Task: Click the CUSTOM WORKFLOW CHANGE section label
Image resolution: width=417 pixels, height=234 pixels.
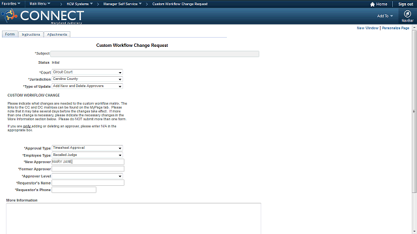Action: [x=33, y=96]
